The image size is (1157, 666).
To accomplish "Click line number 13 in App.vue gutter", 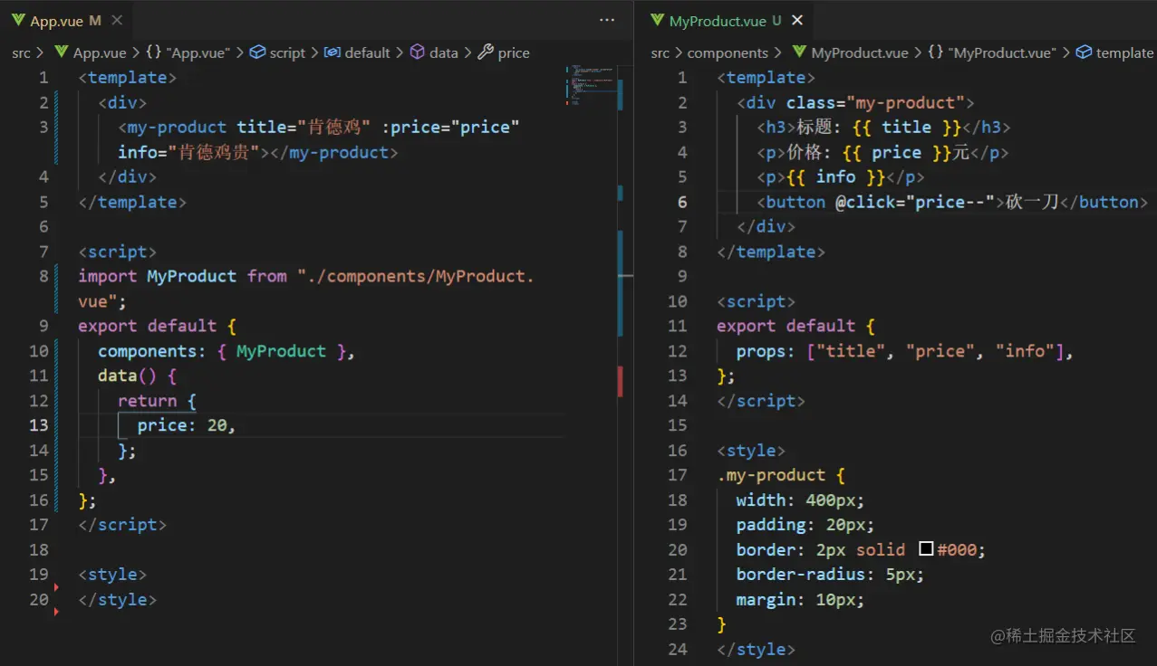I will click(x=38, y=425).
